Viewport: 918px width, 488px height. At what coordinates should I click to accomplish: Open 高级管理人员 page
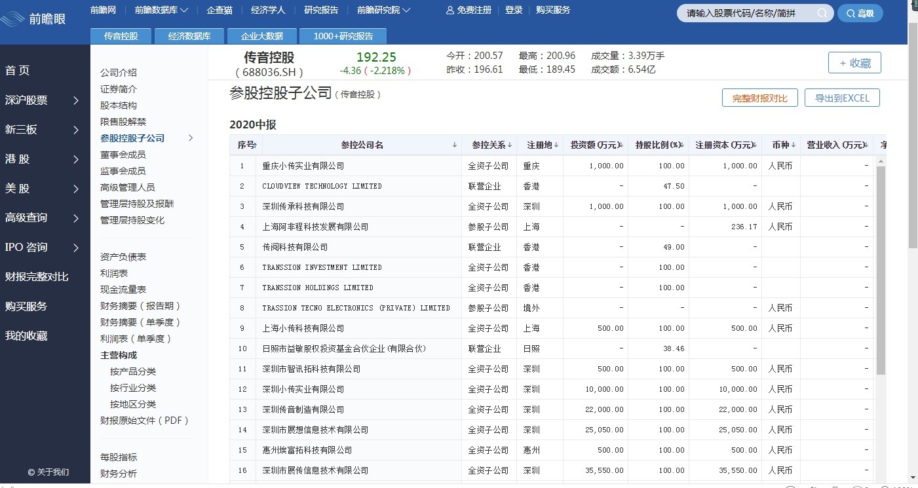pyautogui.click(x=128, y=187)
